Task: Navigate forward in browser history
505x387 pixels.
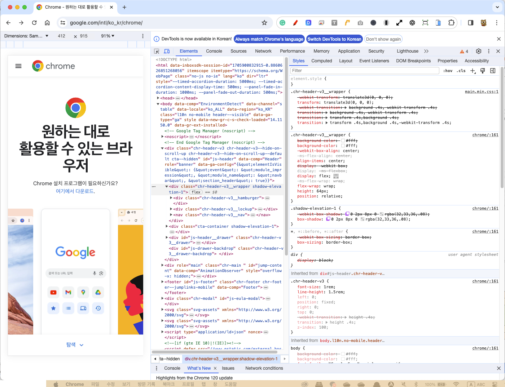Action: tap(21, 23)
